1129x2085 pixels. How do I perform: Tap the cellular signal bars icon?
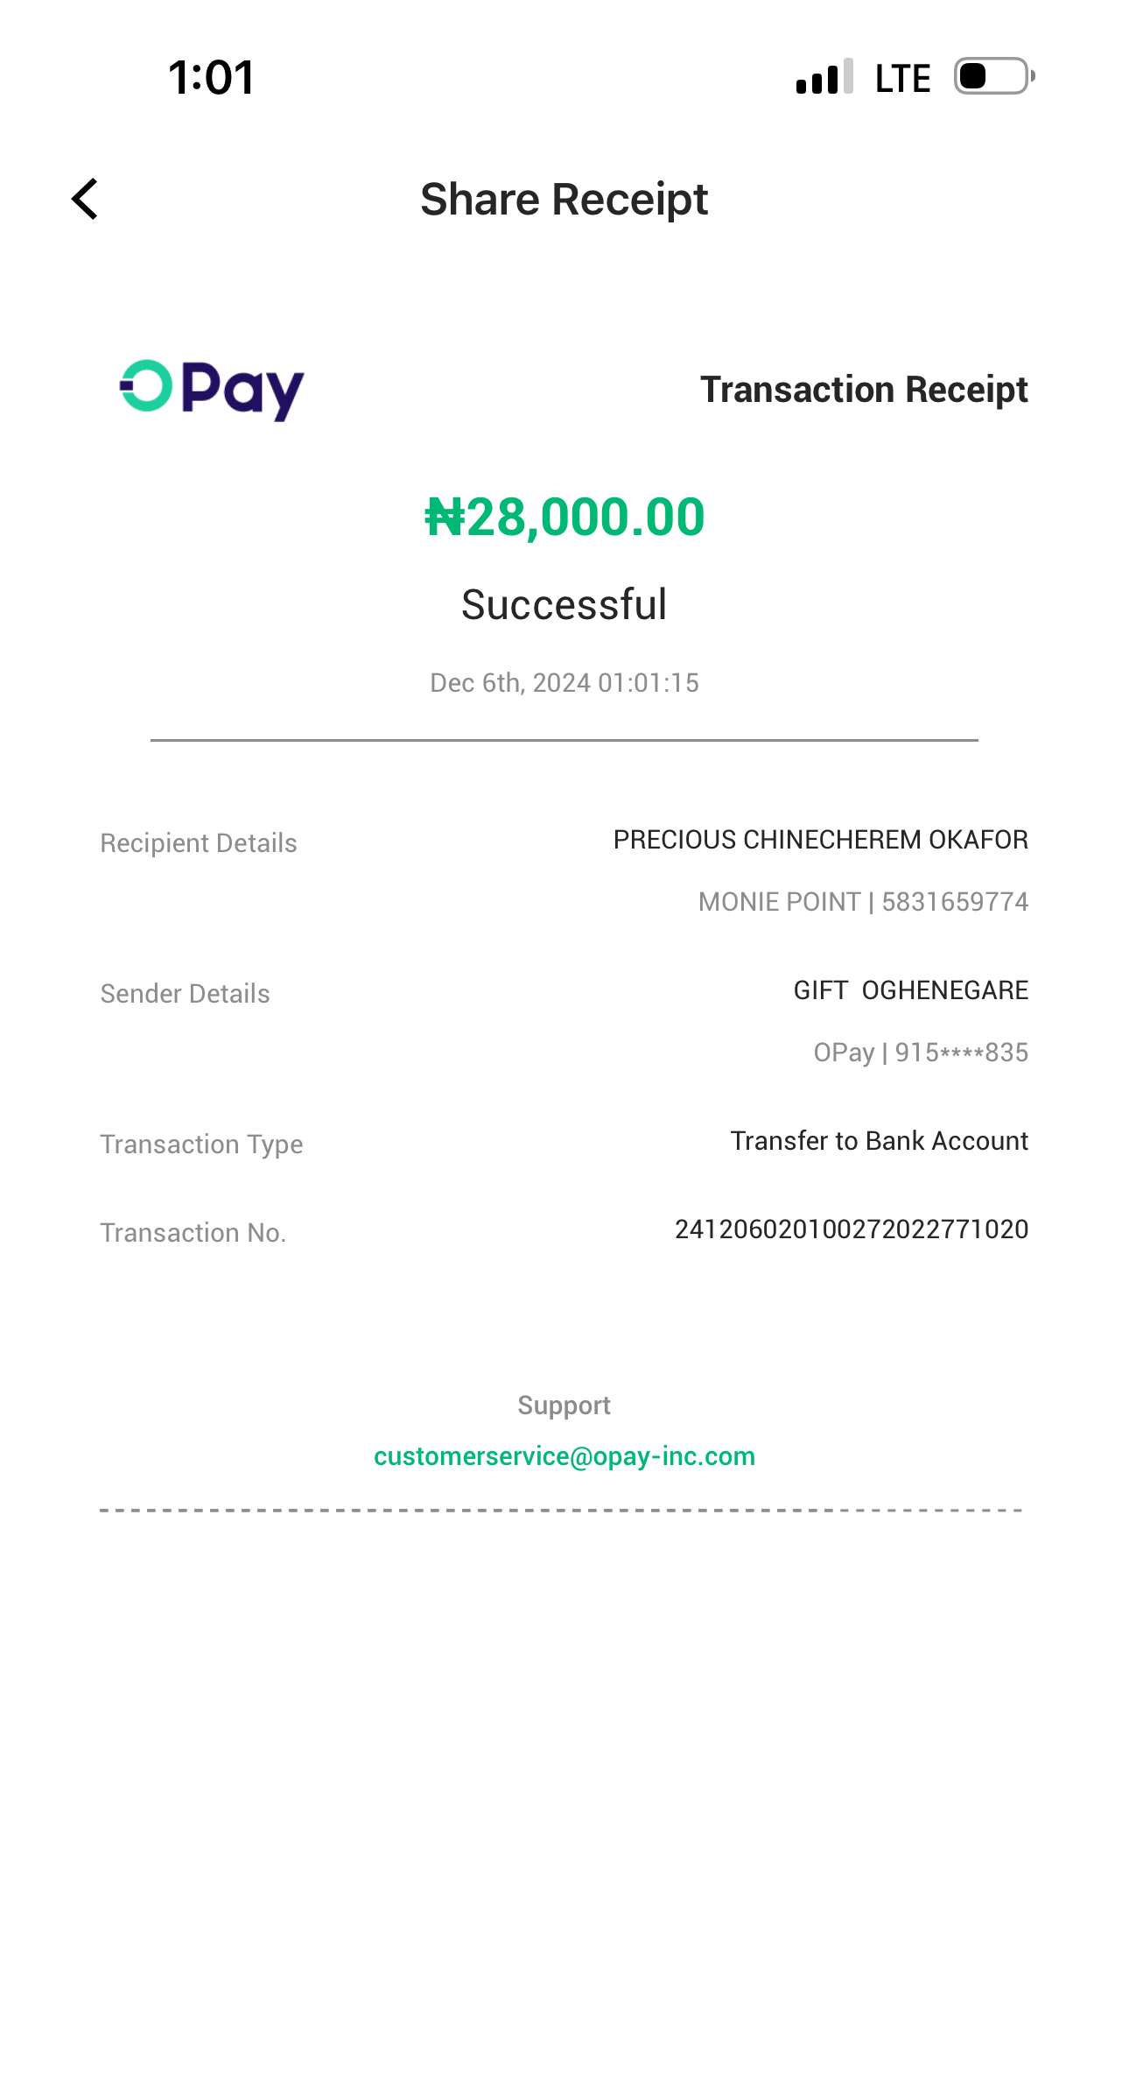[824, 77]
